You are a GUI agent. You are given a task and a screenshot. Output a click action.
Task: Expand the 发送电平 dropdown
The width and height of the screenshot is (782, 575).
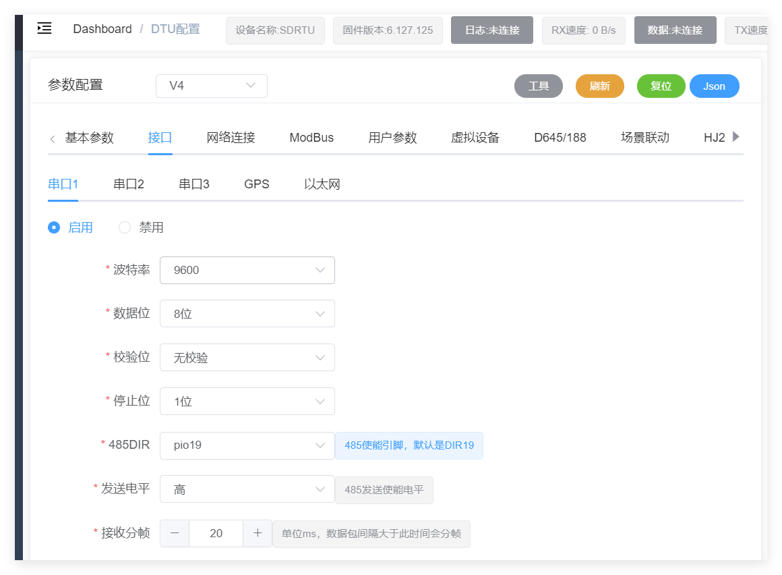point(247,489)
